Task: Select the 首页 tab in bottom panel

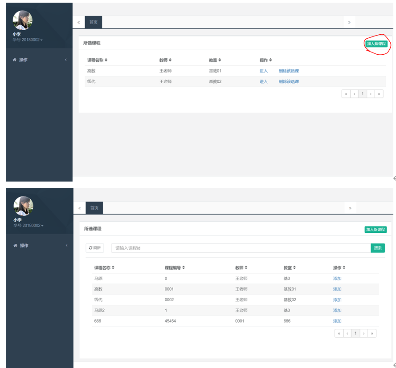Action: point(94,208)
